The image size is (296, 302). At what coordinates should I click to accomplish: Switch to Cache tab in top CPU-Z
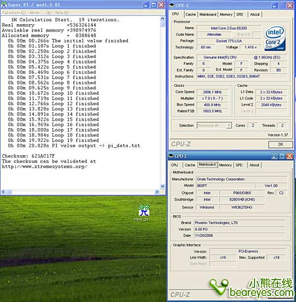coord(191,14)
